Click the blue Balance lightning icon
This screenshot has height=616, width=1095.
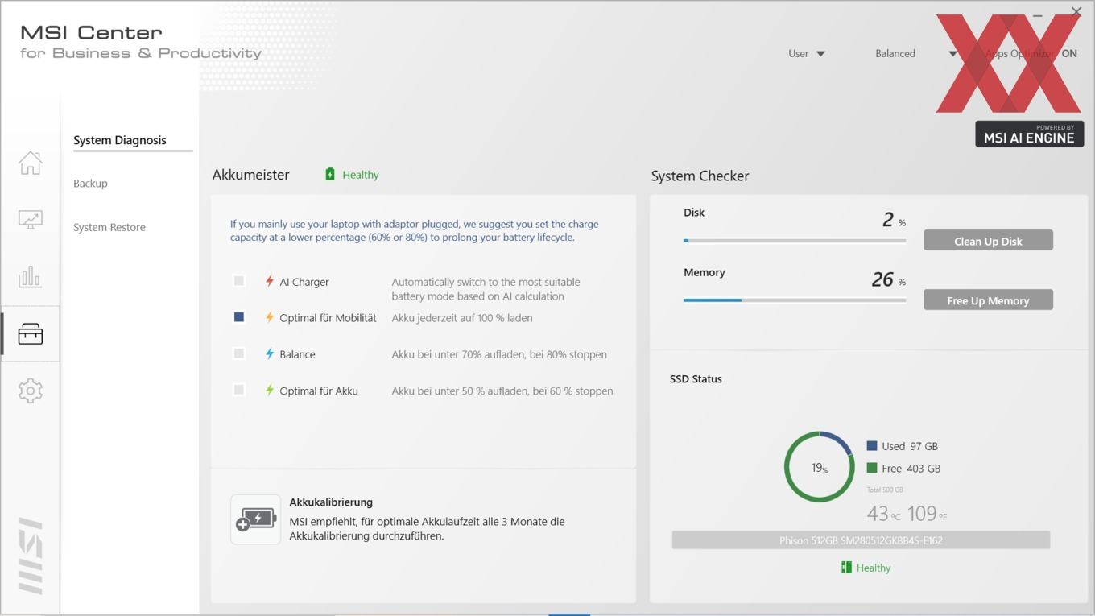click(x=270, y=353)
